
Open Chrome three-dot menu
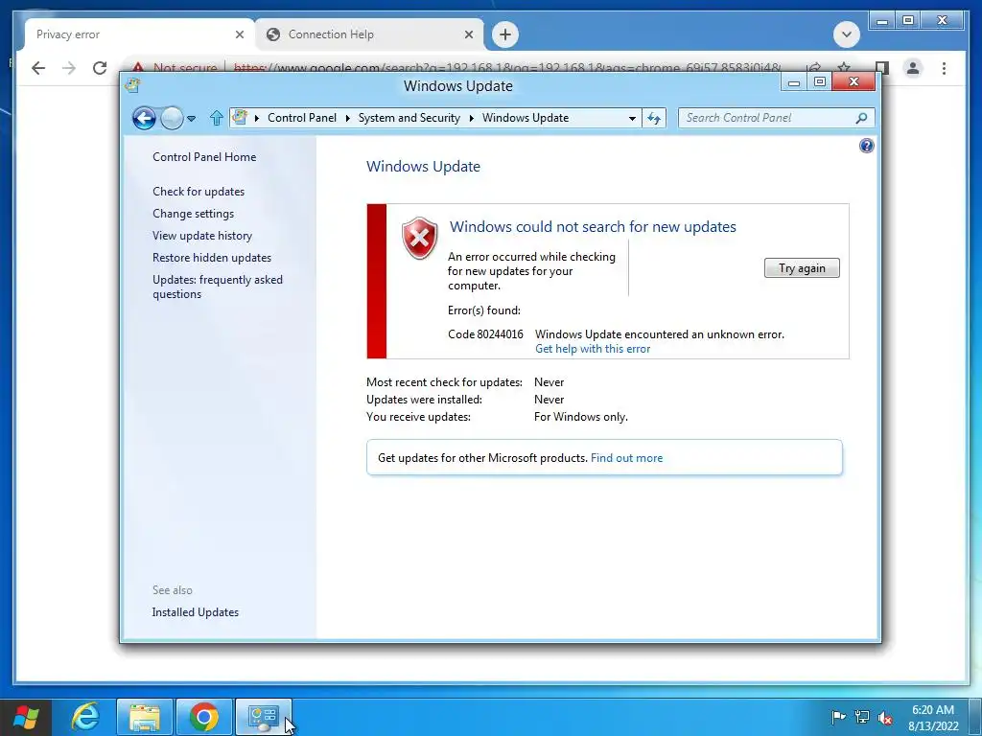tap(944, 68)
